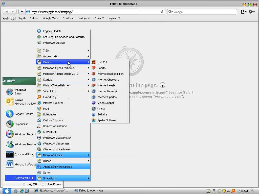The image size is (259, 194).
Task: Click the Log Off button
Action: pyautogui.click(x=30, y=184)
